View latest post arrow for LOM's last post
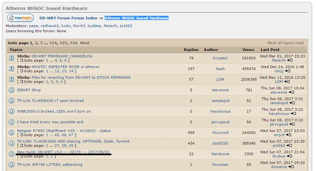This screenshot has width=316, height=171. pyautogui.click(x=287, y=82)
